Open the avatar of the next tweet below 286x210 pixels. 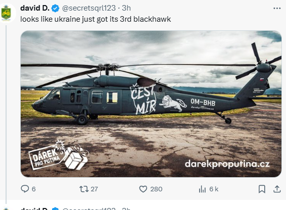coord(7,208)
